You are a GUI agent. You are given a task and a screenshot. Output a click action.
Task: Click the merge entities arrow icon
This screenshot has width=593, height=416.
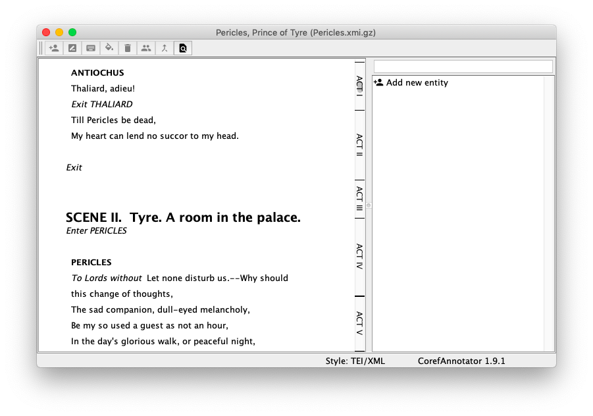(165, 48)
